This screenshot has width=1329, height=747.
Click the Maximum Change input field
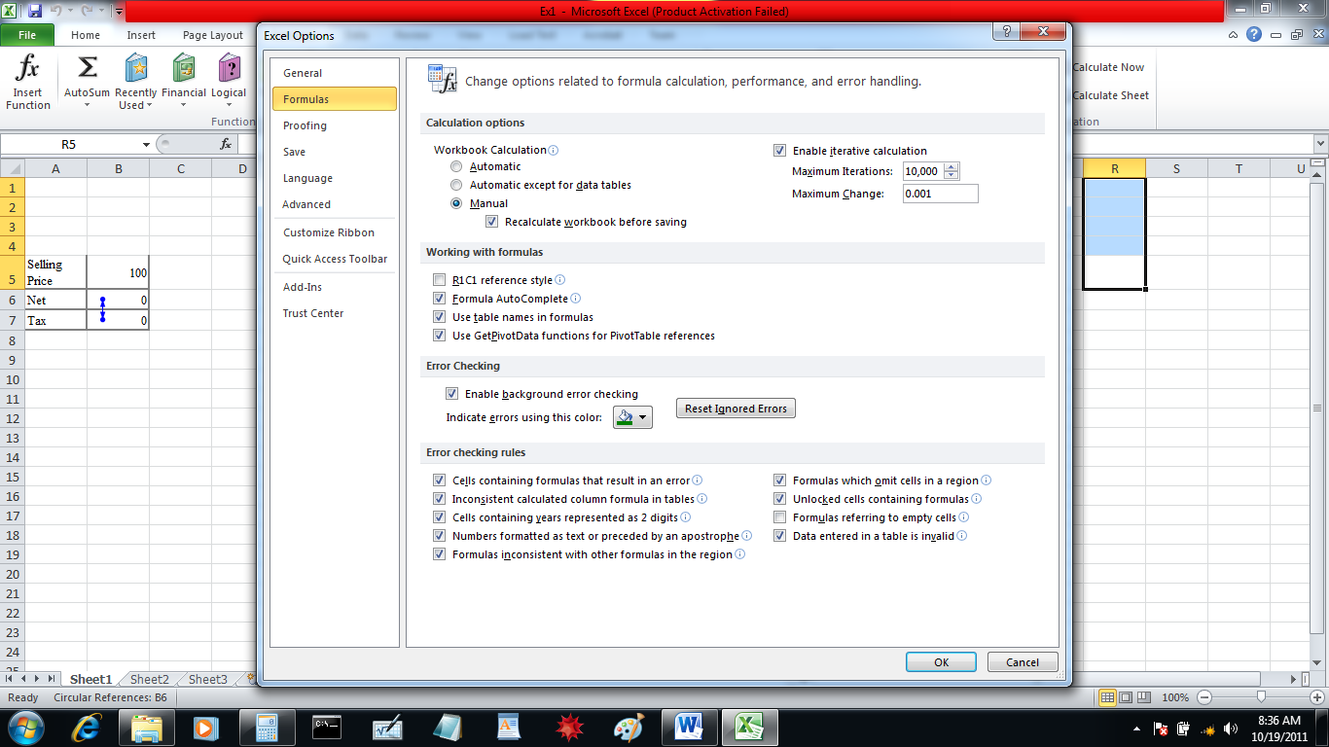(x=940, y=194)
